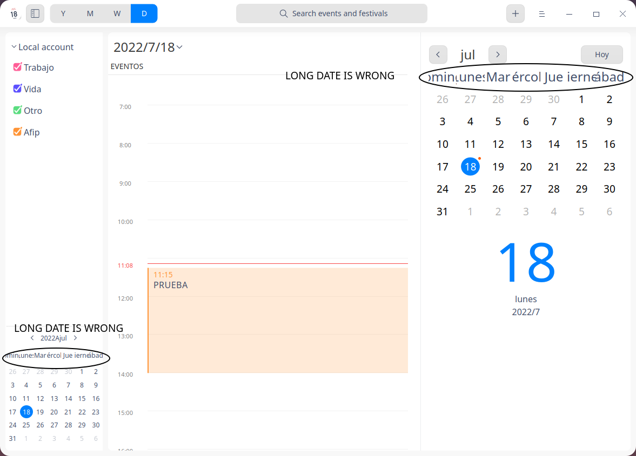This screenshot has height=456, width=636.
Task: Select highlighted day 18 in sidebar mini calendar
Action: (26, 412)
